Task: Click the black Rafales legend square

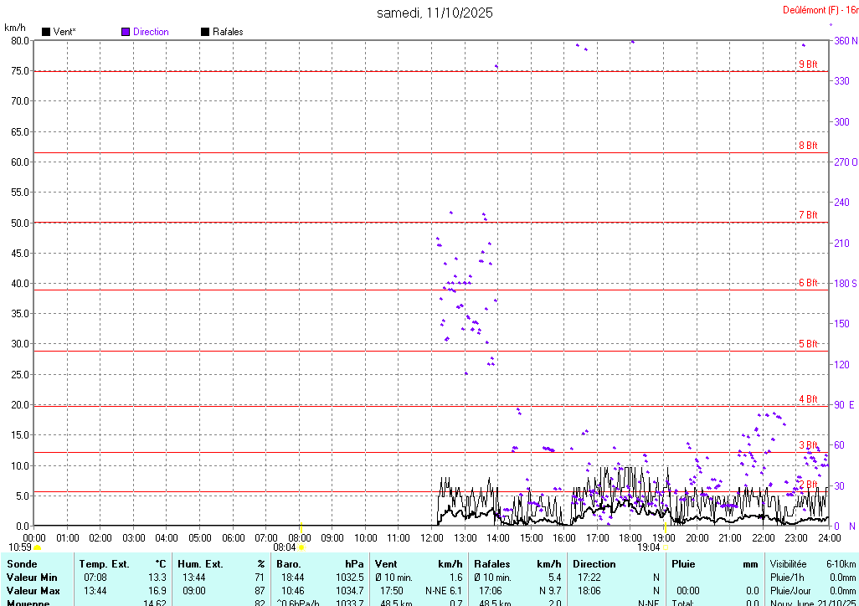Action: (205, 32)
